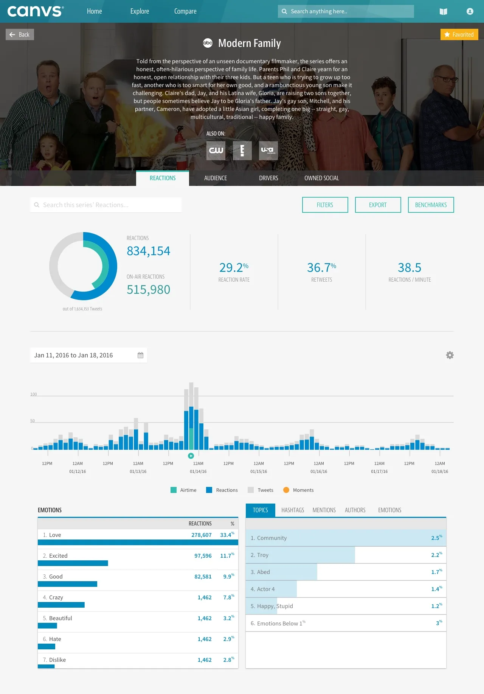This screenshot has width=484, height=694.
Task: Click the USA network icon
Action: click(x=268, y=150)
